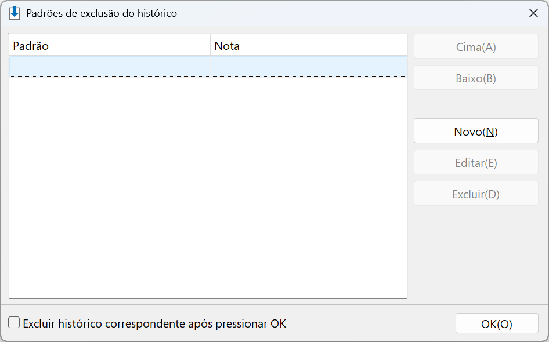Remove the pattern using Excluir(D)
This screenshot has height=342, width=549.
[476, 194]
